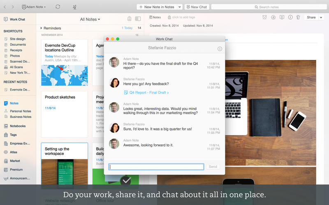Open New Note notebook chooser arrow
This screenshot has height=205, width=329.
[x=180, y=7]
